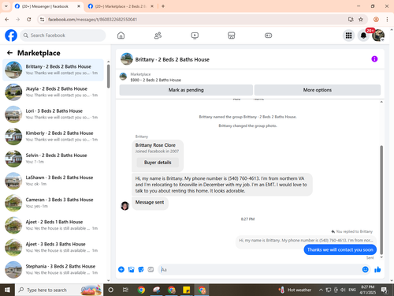Open Chrome three-dot menu
The width and height of the screenshot is (394, 296).
387,19
